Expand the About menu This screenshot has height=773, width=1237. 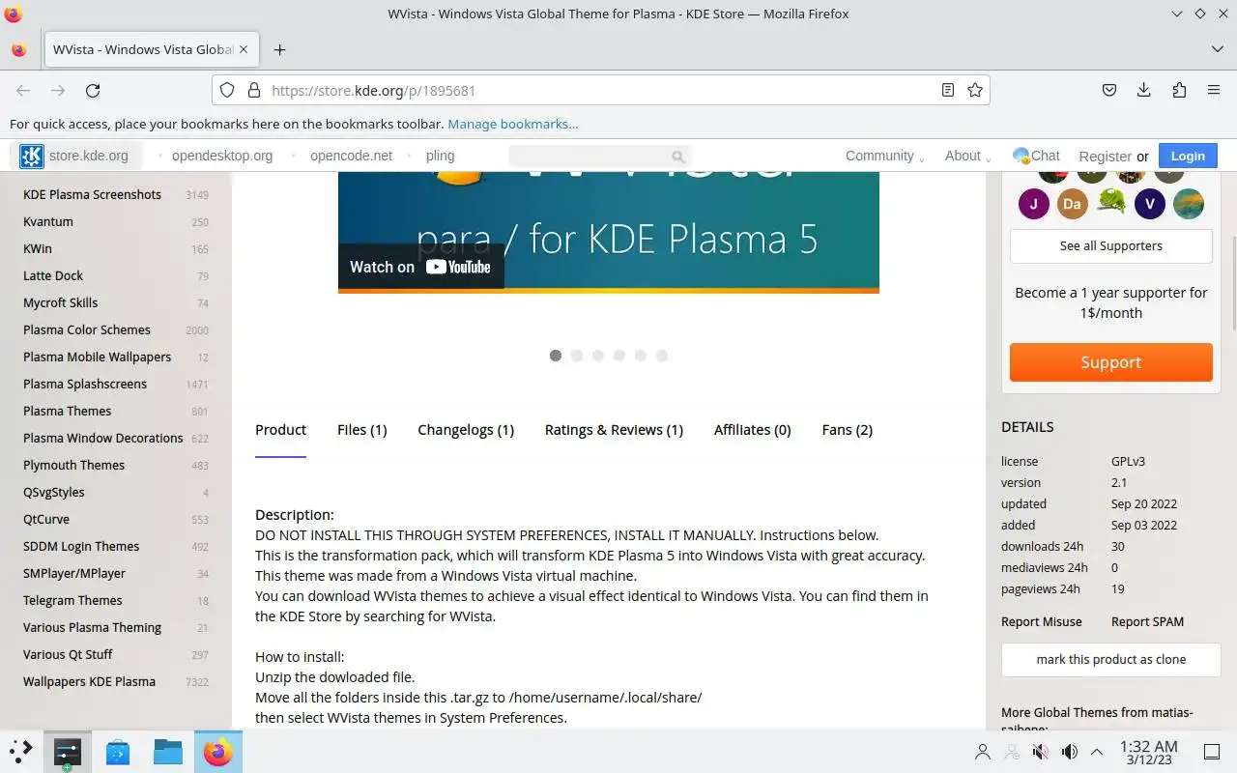pyautogui.click(x=967, y=156)
